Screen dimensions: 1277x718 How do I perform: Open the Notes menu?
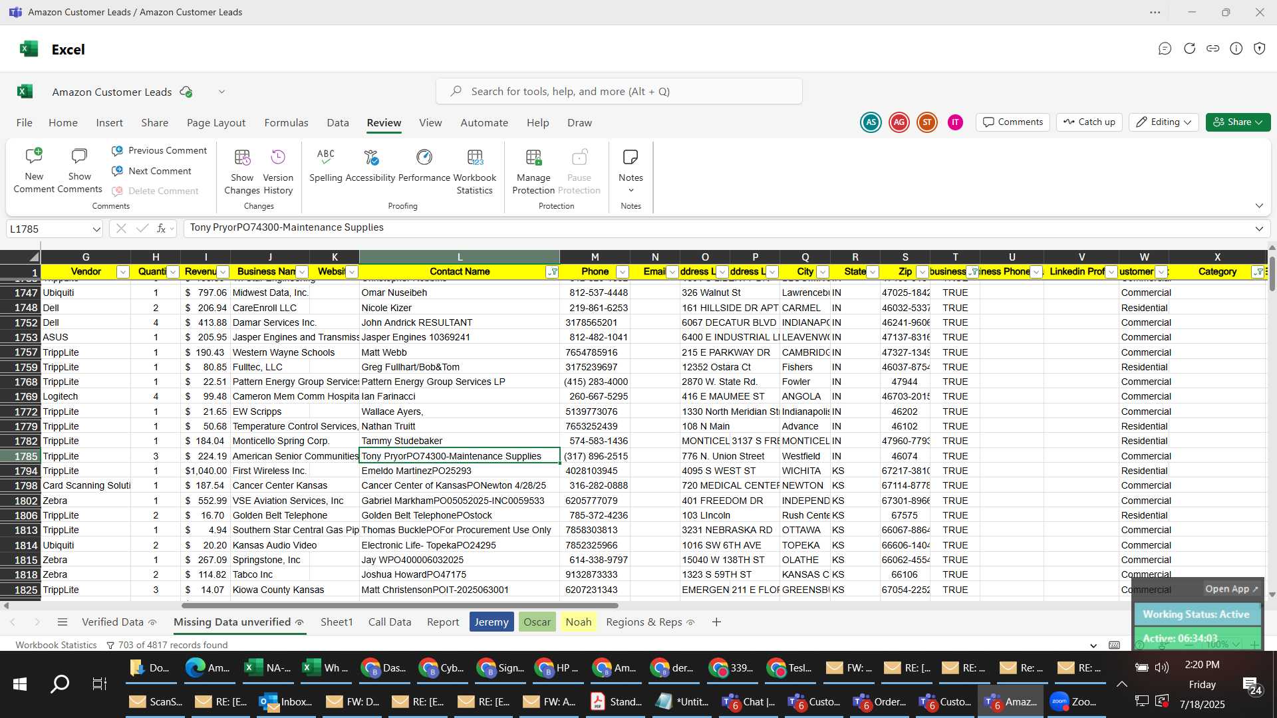tap(631, 171)
